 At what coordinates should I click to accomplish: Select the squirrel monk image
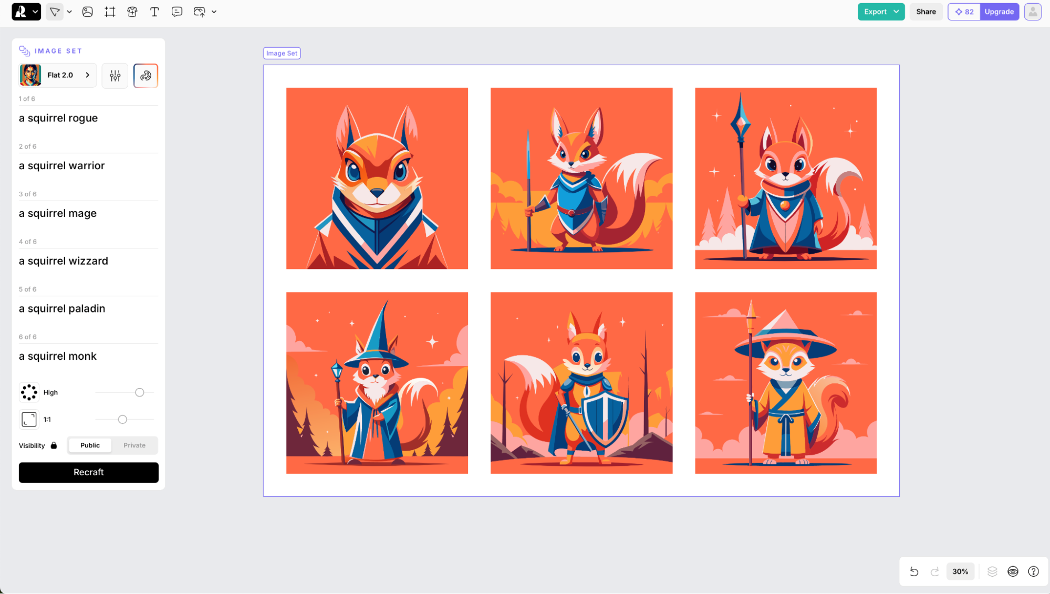pos(785,382)
